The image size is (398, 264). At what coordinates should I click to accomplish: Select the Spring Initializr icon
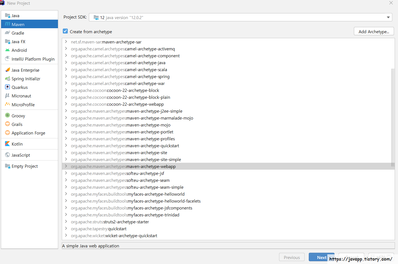click(7, 79)
